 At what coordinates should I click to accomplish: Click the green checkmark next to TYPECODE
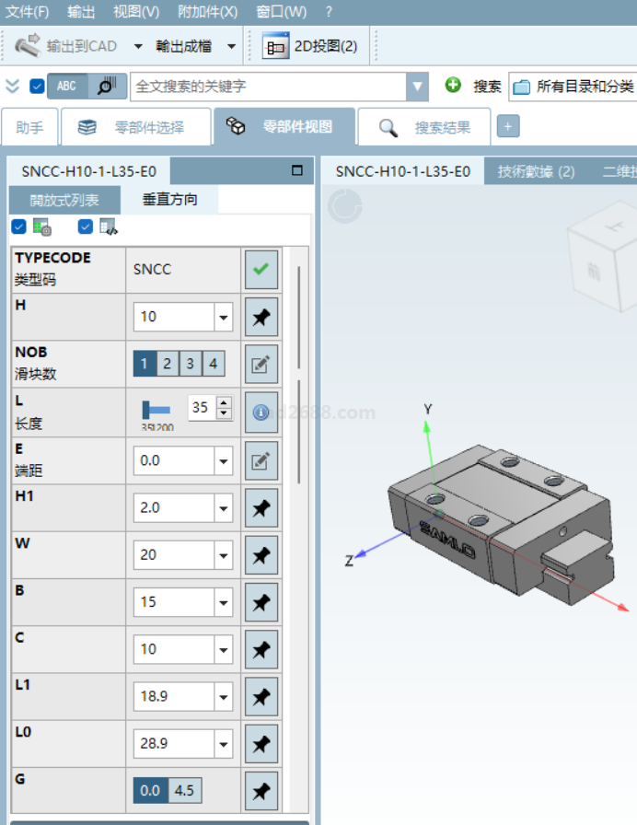[x=261, y=270]
